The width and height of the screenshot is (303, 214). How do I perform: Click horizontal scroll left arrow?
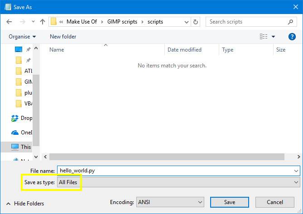pyautogui.click(x=45, y=157)
